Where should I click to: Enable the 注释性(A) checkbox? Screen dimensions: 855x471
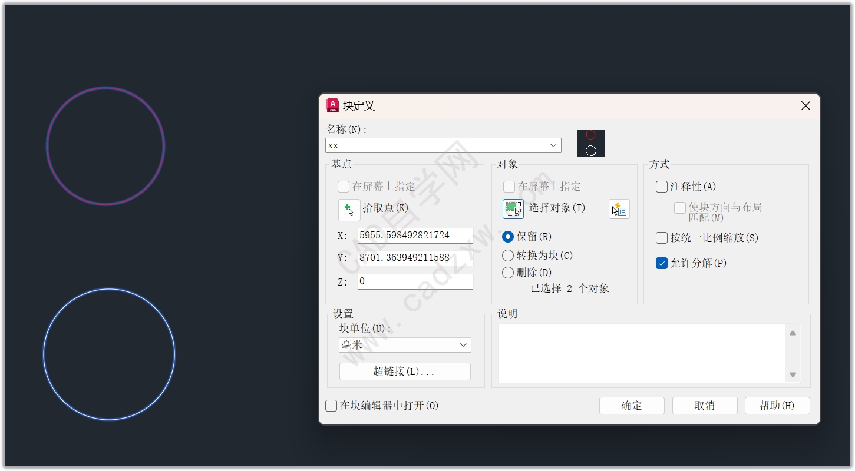click(662, 187)
